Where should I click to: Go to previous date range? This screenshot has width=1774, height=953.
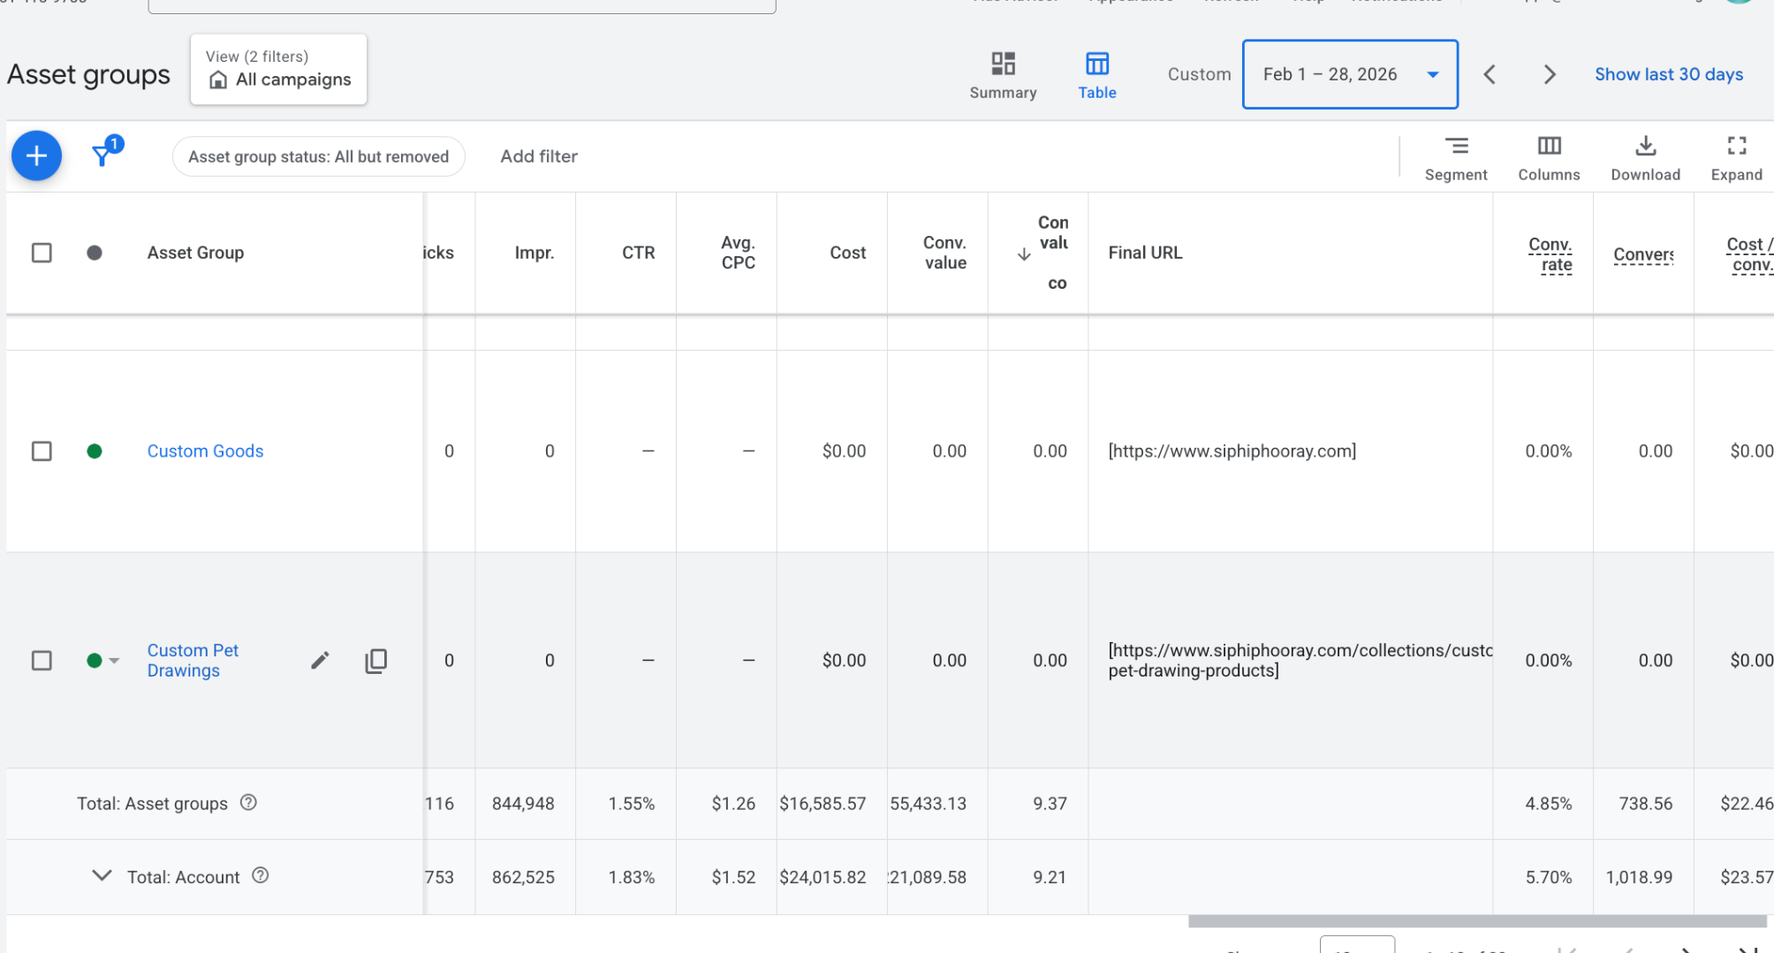coord(1490,74)
